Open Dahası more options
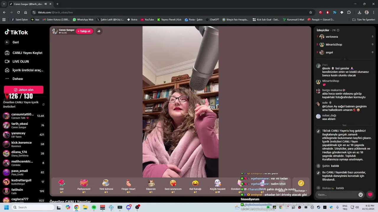Viewport: 378px width, 212px height. 14,79
